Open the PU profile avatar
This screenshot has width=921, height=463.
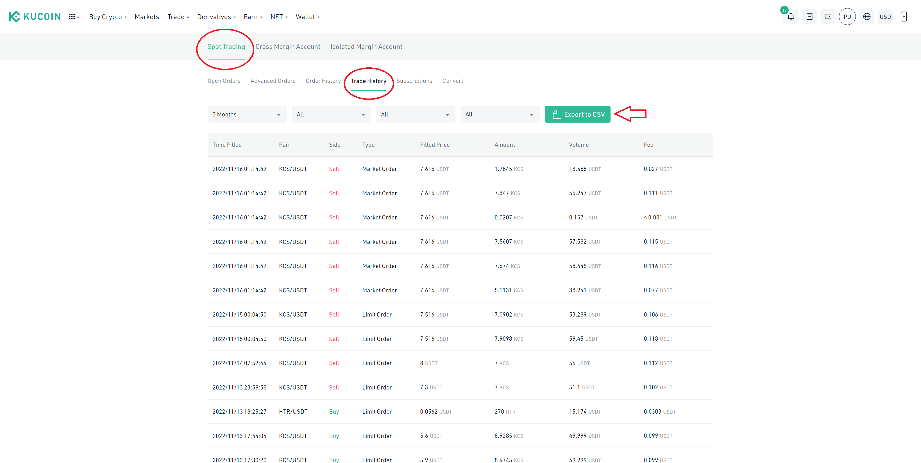847,17
